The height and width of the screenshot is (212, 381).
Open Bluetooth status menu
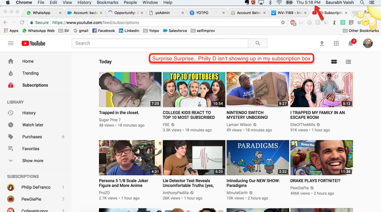click(x=270, y=3)
